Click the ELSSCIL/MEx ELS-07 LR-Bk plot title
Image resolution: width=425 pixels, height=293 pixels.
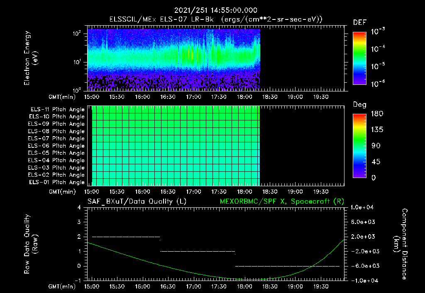click(x=216, y=19)
